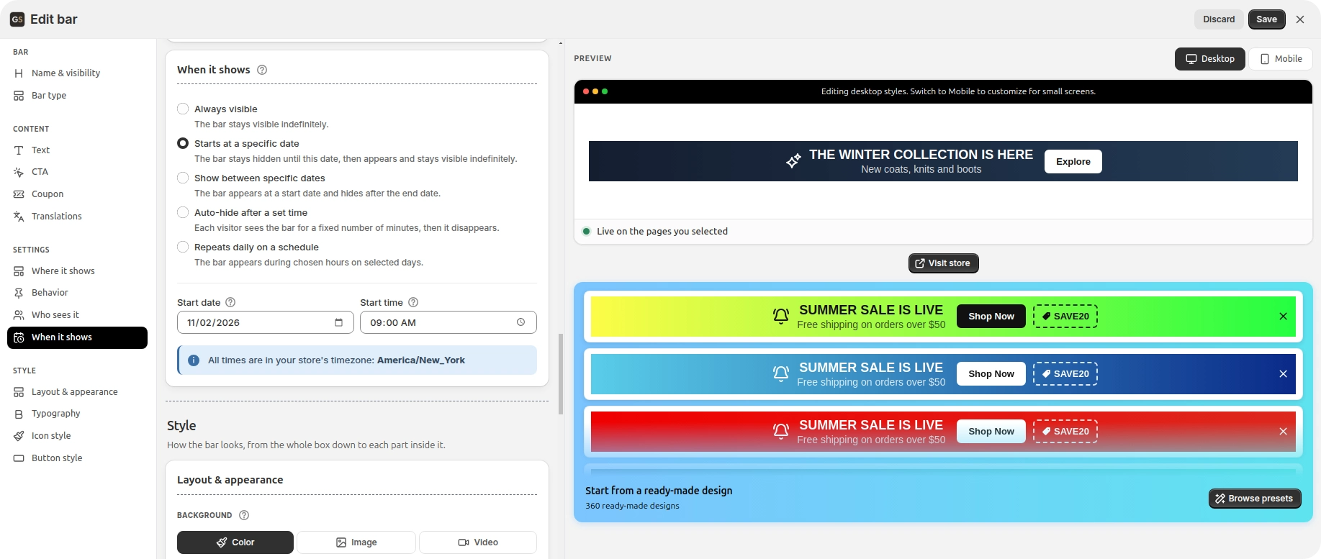Click the Start date info icon
The width and height of the screenshot is (1321, 559).
click(230, 302)
